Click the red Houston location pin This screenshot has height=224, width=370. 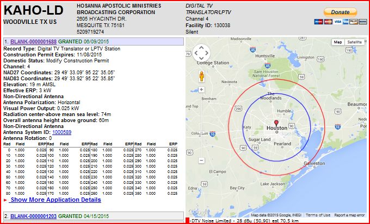[x=276, y=123]
